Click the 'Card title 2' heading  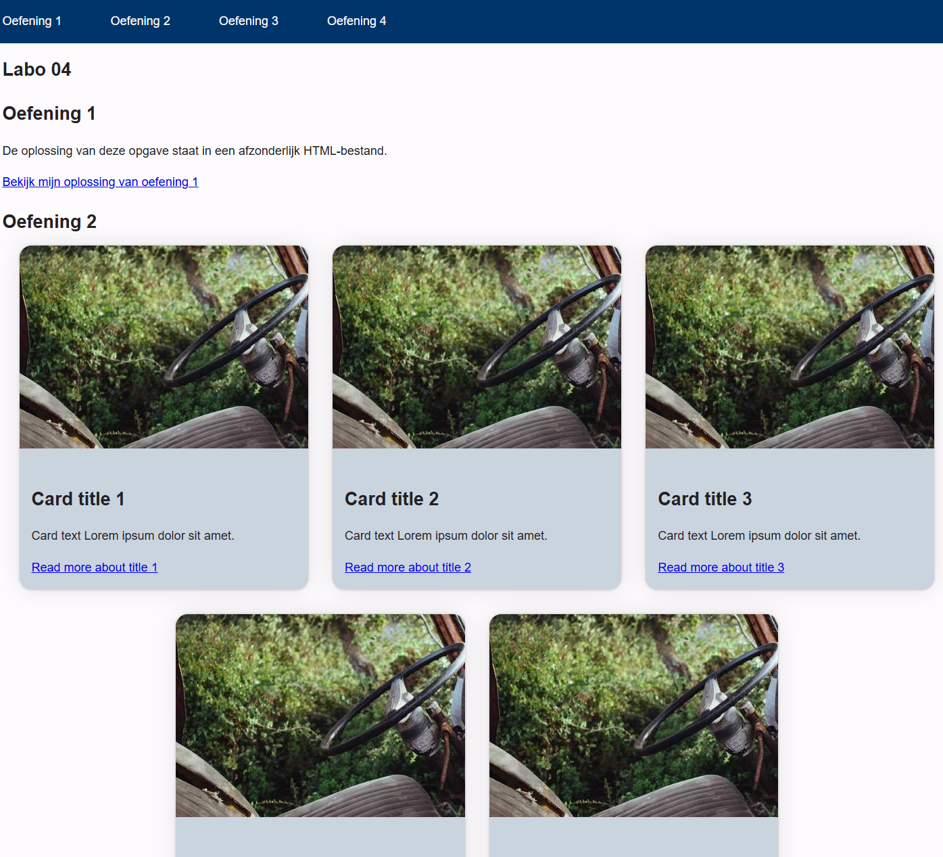click(391, 499)
